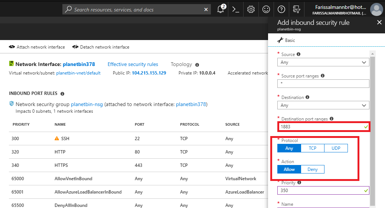Open planetbin-vnet/default virtual network link
The height and width of the screenshot is (208, 385).
[78, 73]
